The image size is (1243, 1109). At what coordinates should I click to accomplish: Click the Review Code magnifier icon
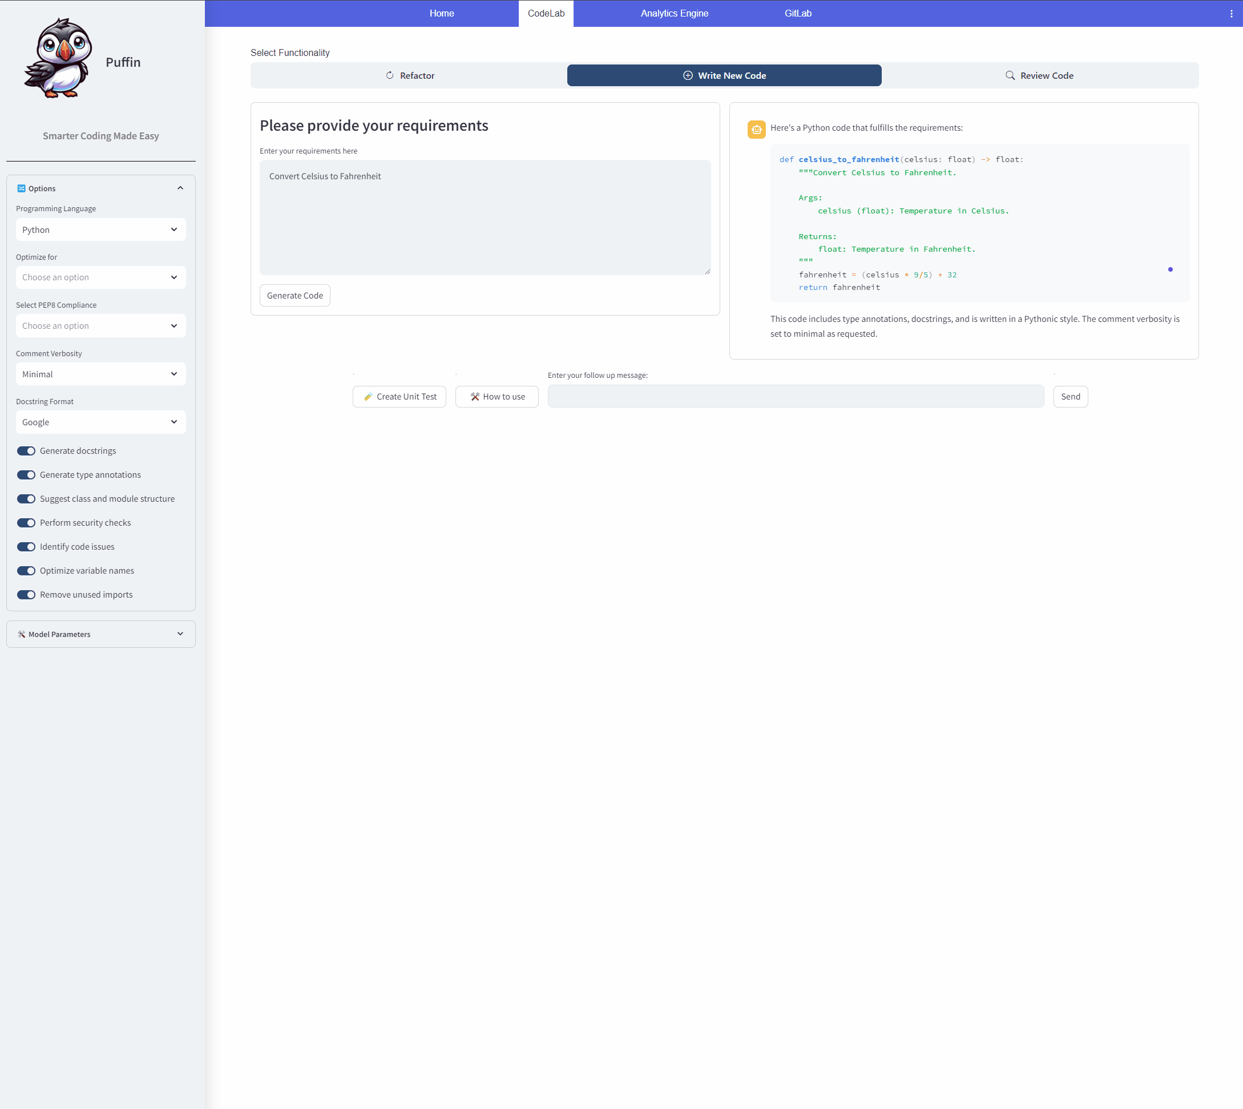point(1010,75)
